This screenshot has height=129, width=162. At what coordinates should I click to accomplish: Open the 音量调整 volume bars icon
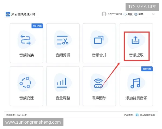[x=62, y=83]
